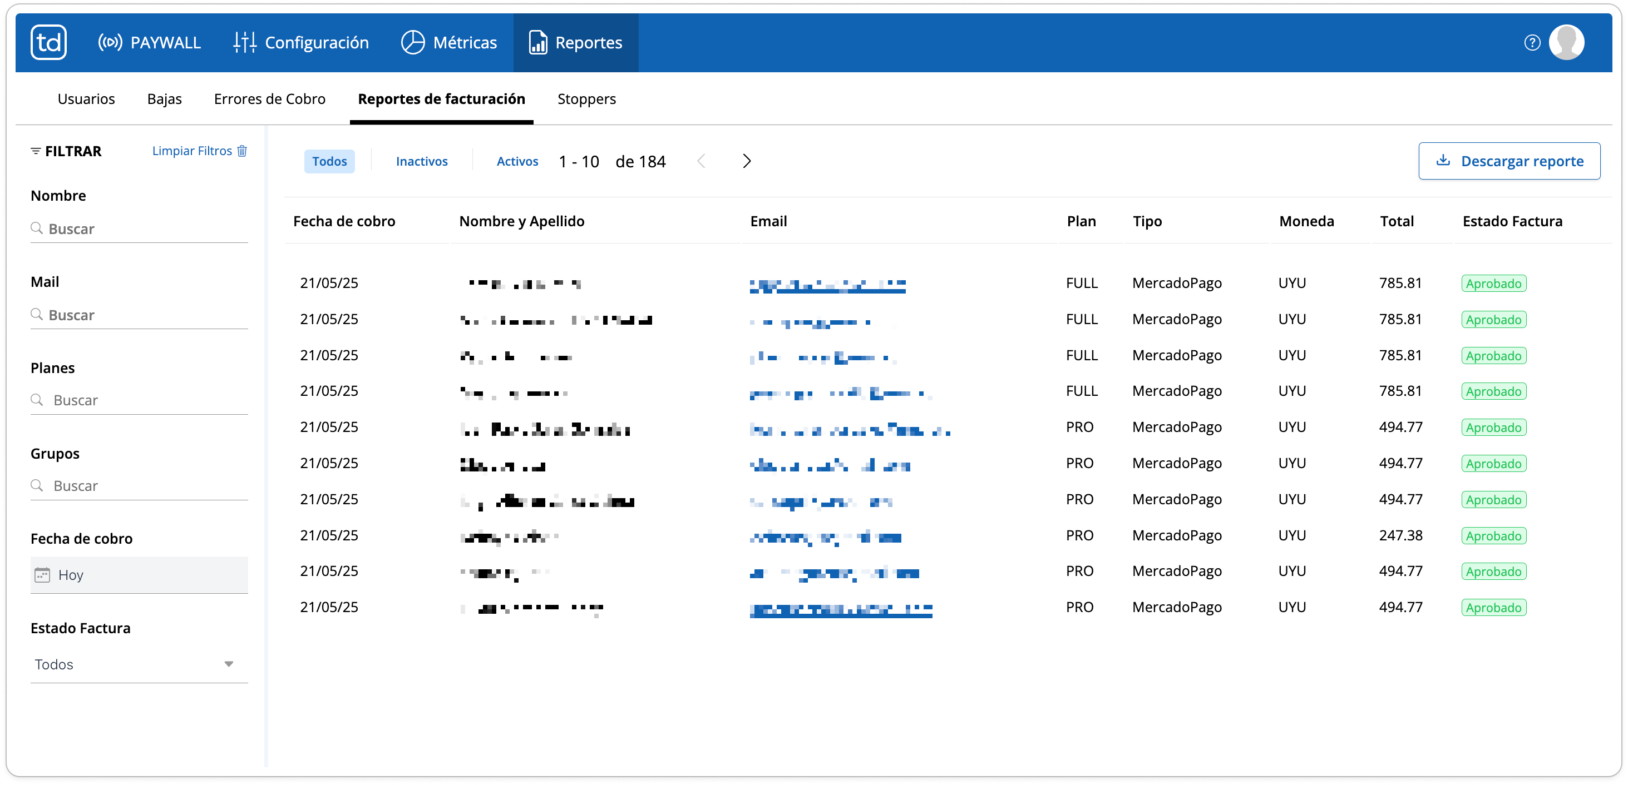Focus the Planes search field
The height and width of the screenshot is (785, 1628).
coord(139,400)
